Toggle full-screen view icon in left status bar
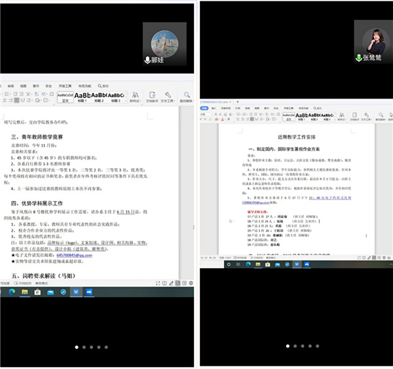This screenshot has height=369, width=393. point(158,283)
